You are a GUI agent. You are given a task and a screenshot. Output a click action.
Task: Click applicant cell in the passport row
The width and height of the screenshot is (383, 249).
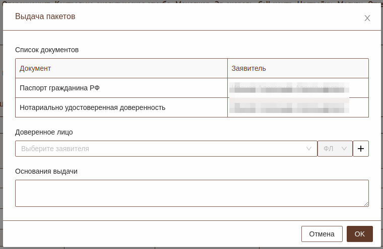tap(297, 88)
